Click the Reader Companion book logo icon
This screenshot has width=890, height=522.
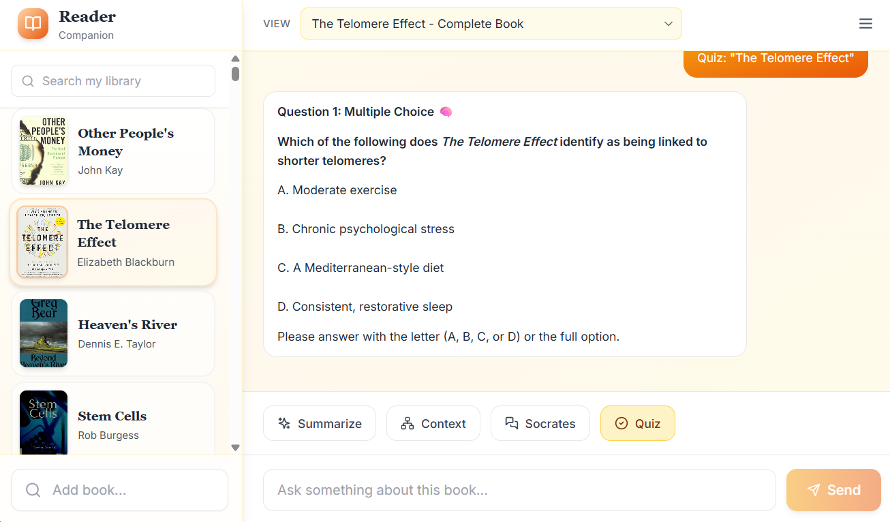[32, 25]
